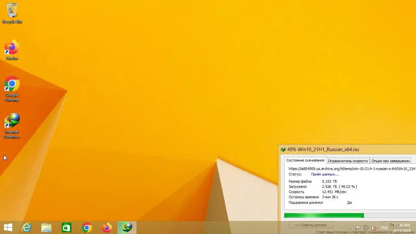
Task: Launch Firefox from the taskbar
Action: click(107, 227)
